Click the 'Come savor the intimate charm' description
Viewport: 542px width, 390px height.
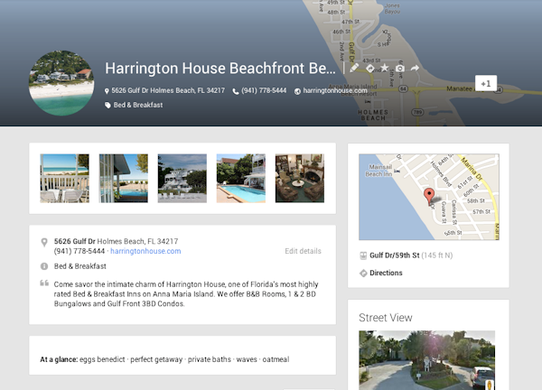coord(186,294)
